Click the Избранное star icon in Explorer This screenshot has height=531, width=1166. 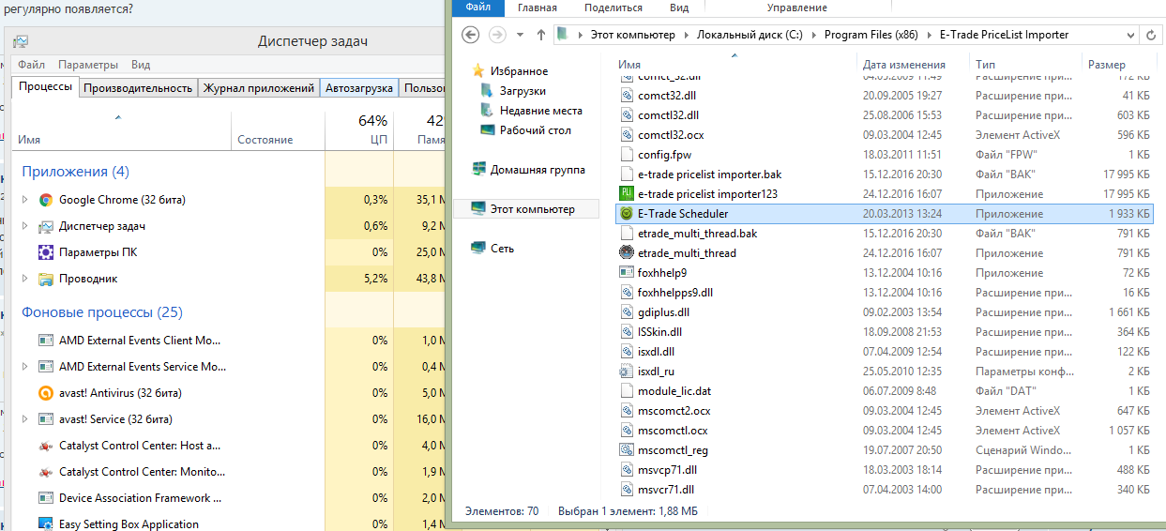click(x=478, y=71)
